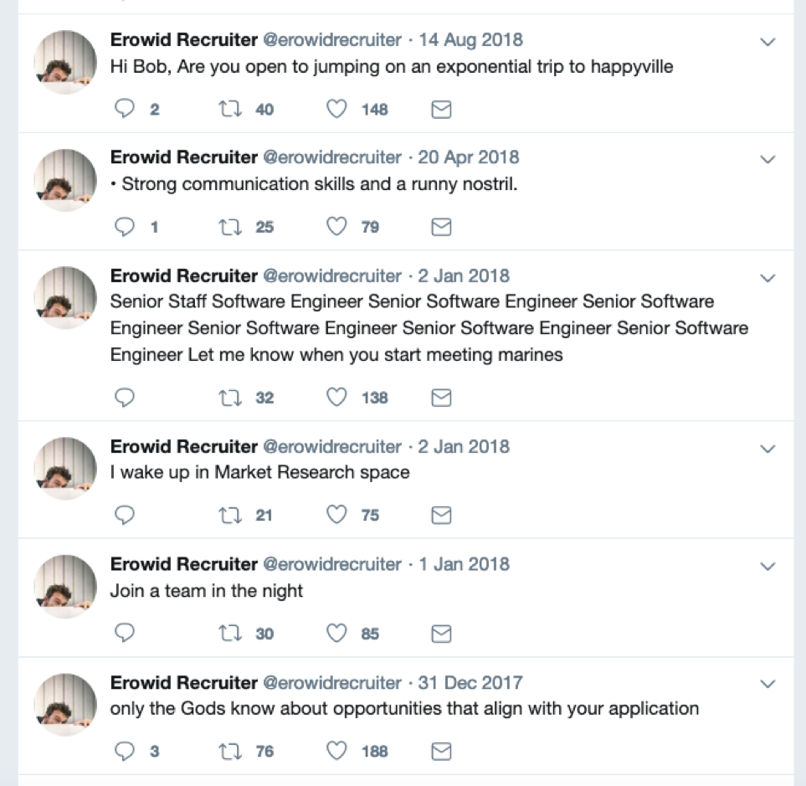Like the 'Hi Bob' happyville tweet
Viewport: 806px width, 786px height.
[x=336, y=109]
